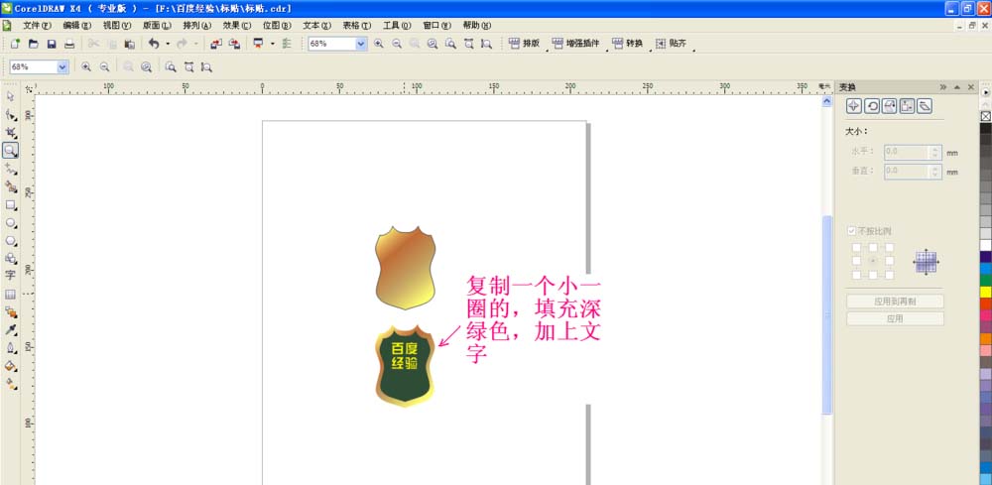992x485 pixels.
Task: Click the 应用 button
Action: pyautogui.click(x=895, y=318)
